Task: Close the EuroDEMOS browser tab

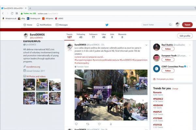Action: click(26, 8)
